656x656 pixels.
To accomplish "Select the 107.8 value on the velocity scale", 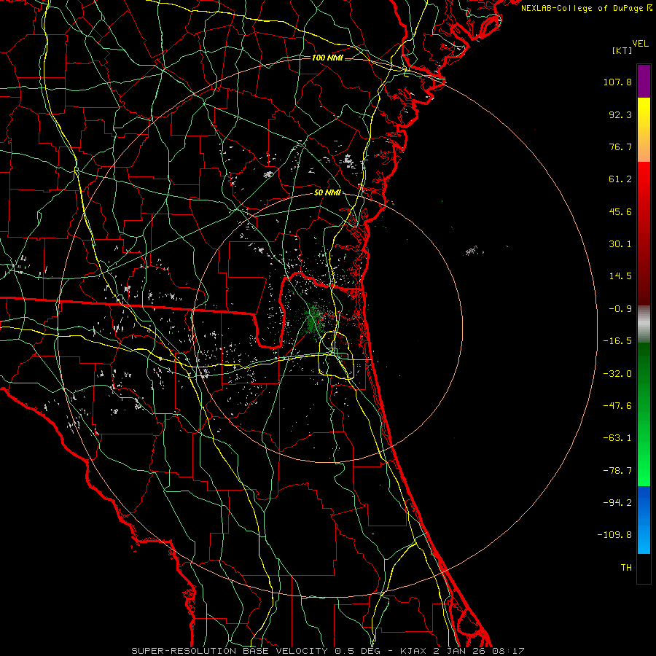I will pyautogui.click(x=617, y=82).
